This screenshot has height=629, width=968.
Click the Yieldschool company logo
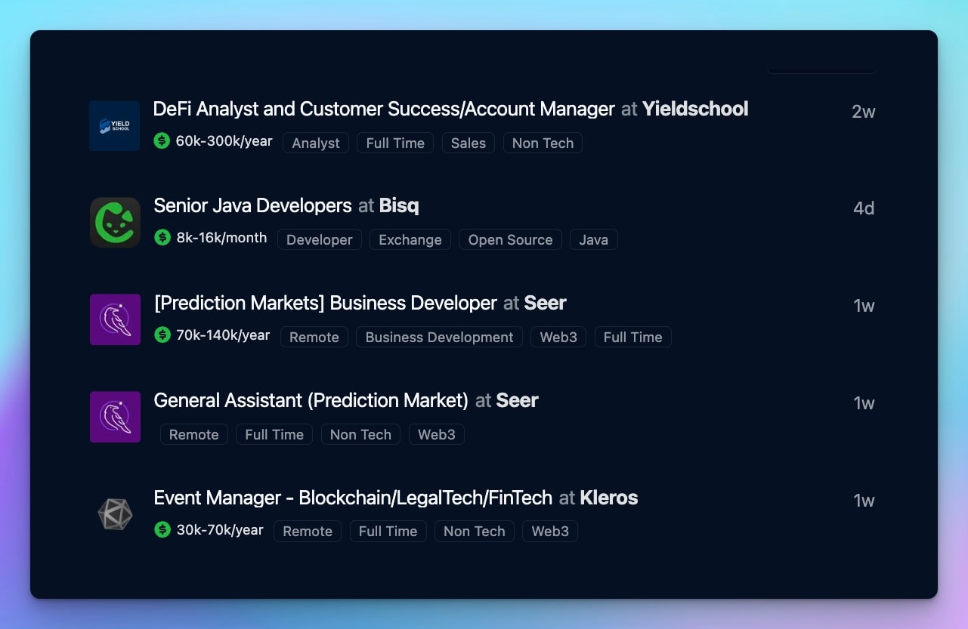(x=115, y=125)
